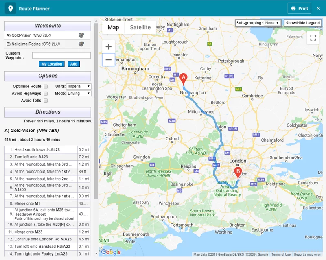Click step 9 mentioning Heathrow Airport
The height and width of the screenshot is (260, 326).
[47, 214]
